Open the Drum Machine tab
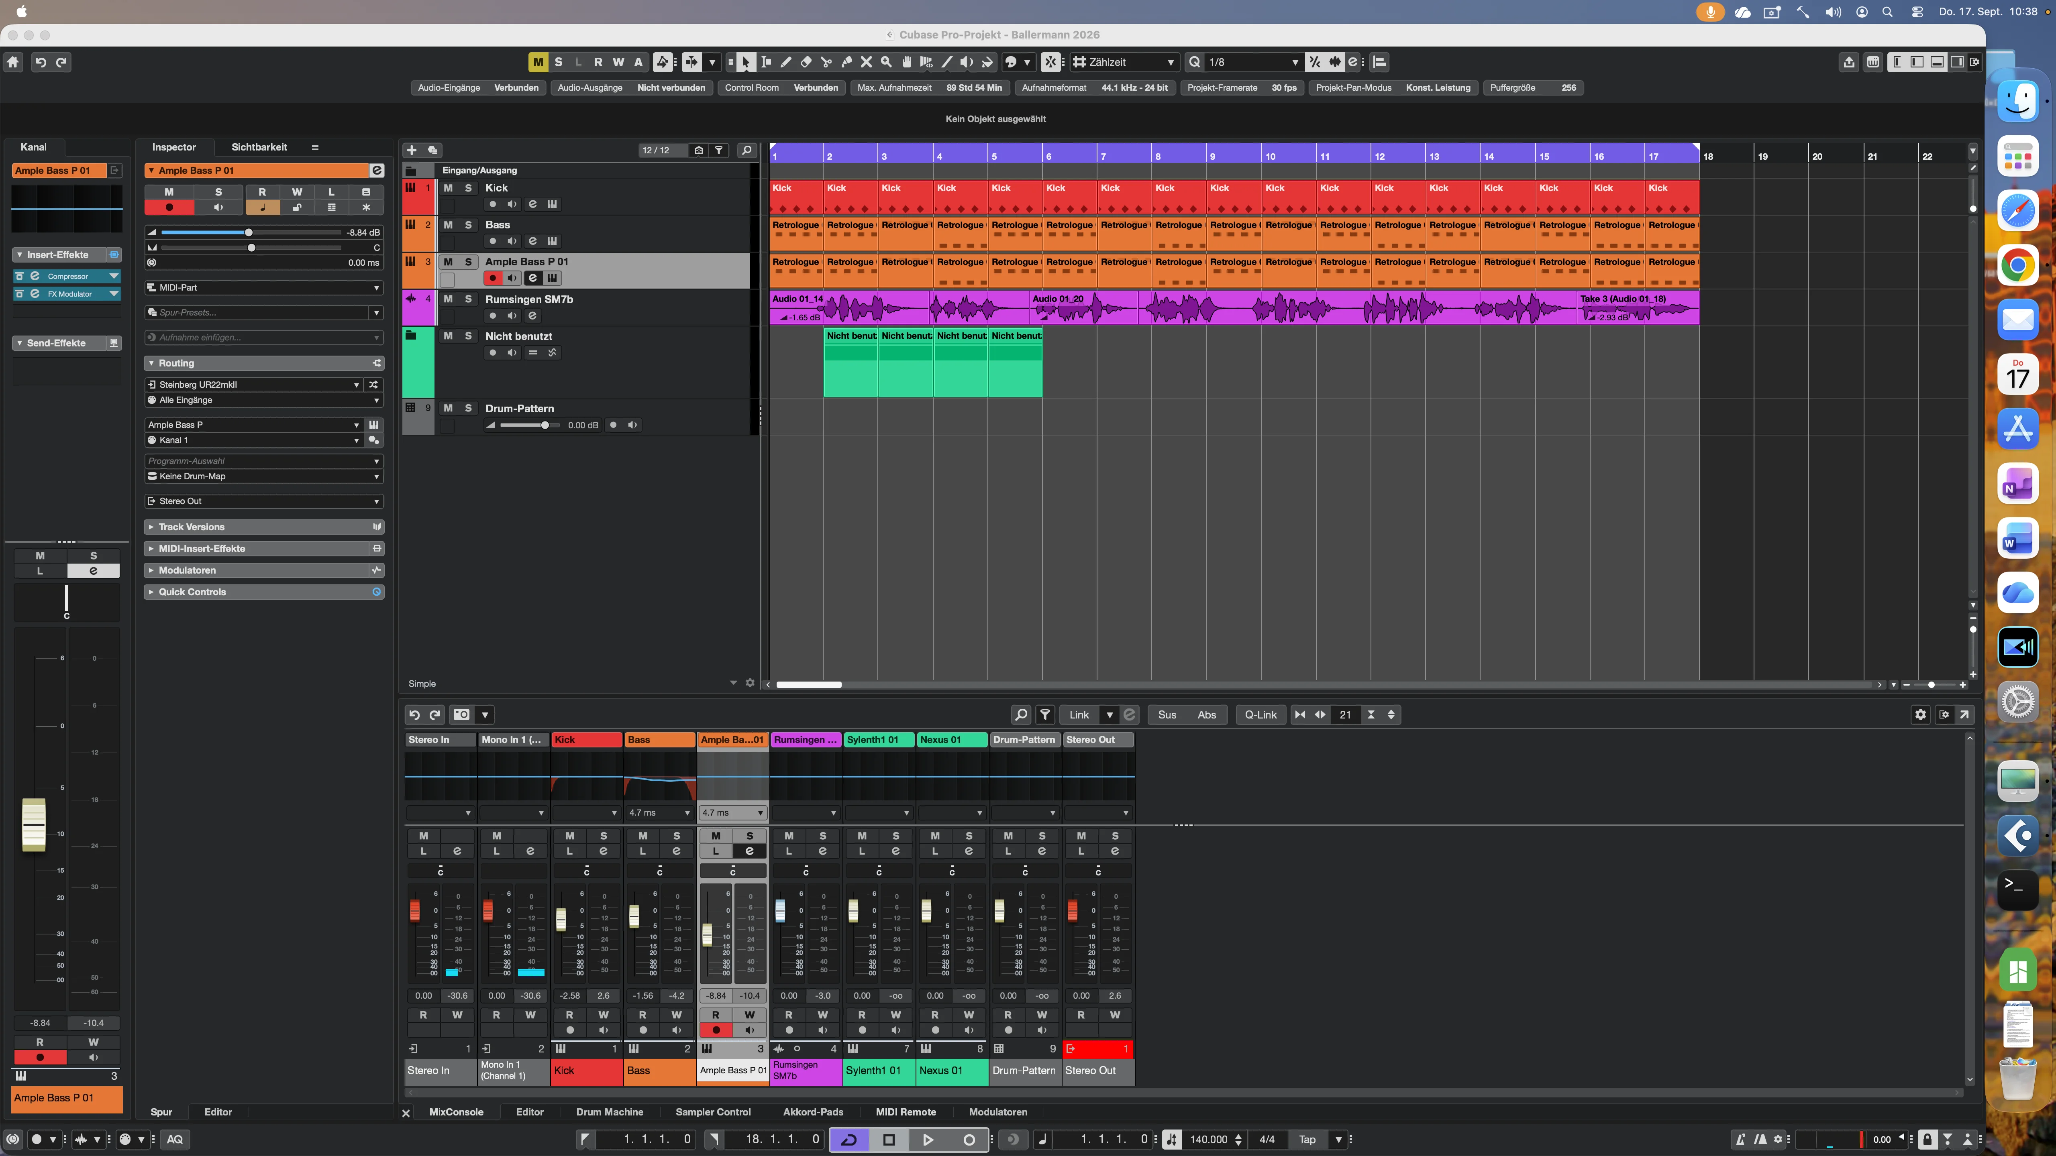 (x=610, y=1112)
